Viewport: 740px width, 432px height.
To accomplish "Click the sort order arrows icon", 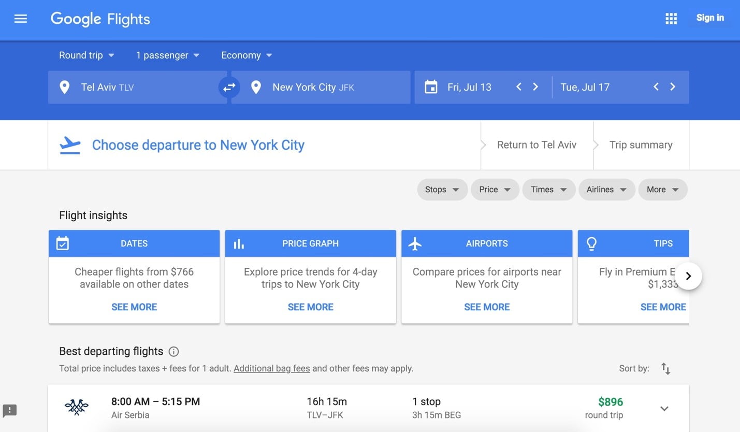I will click(x=666, y=369).
